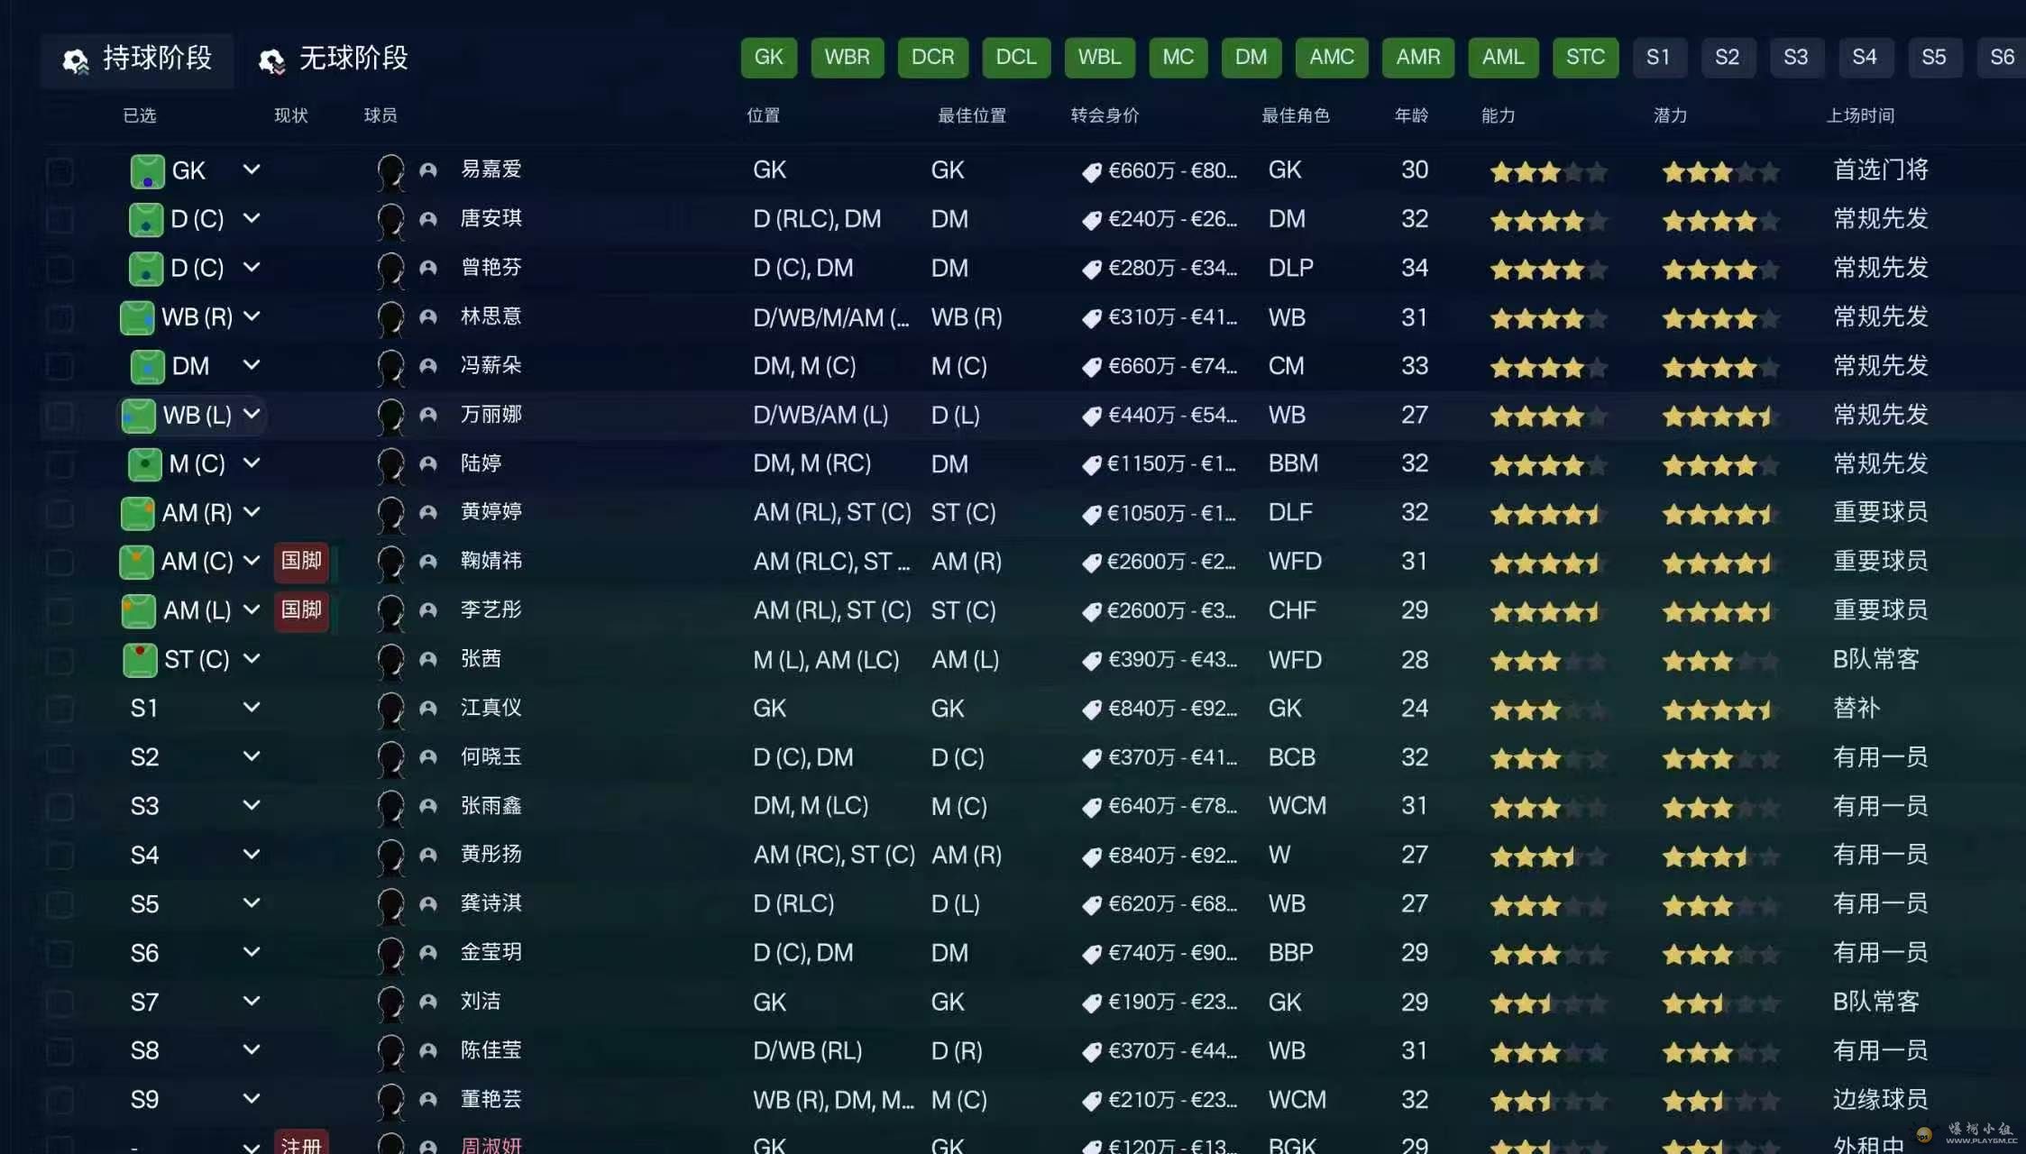Tick the checkbox for the 曾艳芬 row

point(60,269)
